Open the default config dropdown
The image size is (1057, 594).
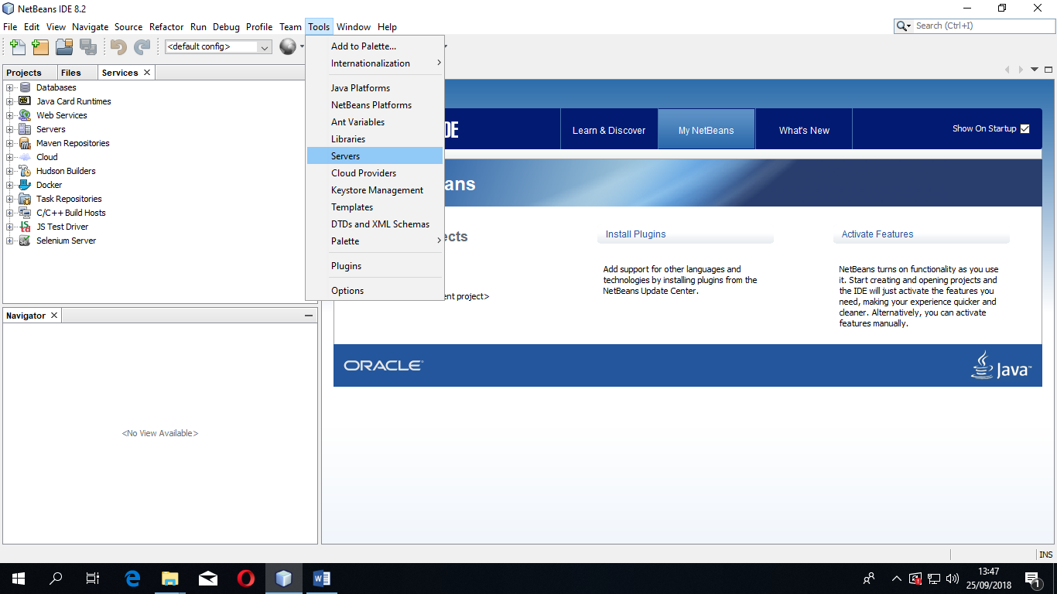(263, 46)
